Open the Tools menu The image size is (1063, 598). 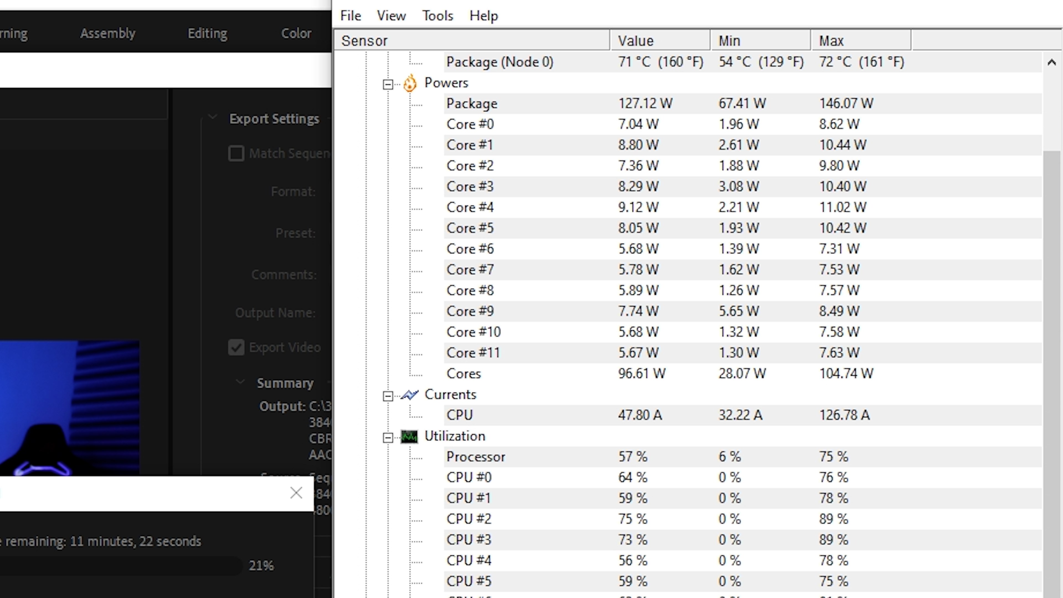pos(437,16)
